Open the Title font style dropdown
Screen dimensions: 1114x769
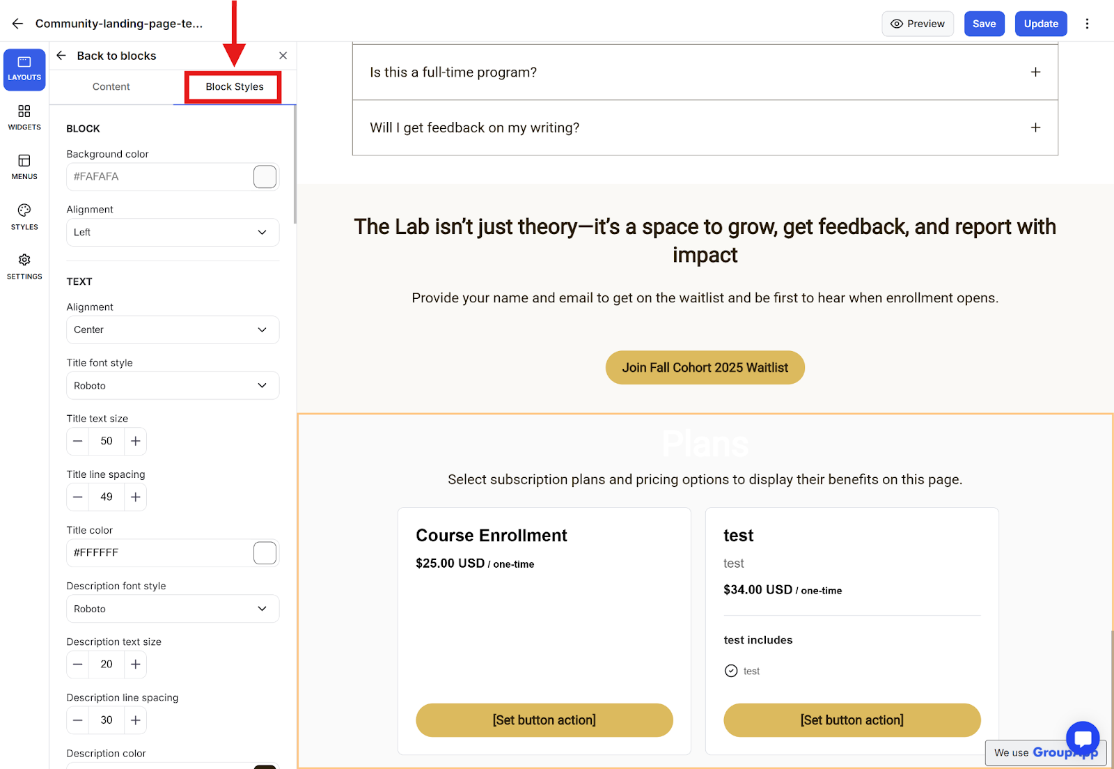pyautogui.click(x=173, y=386)
